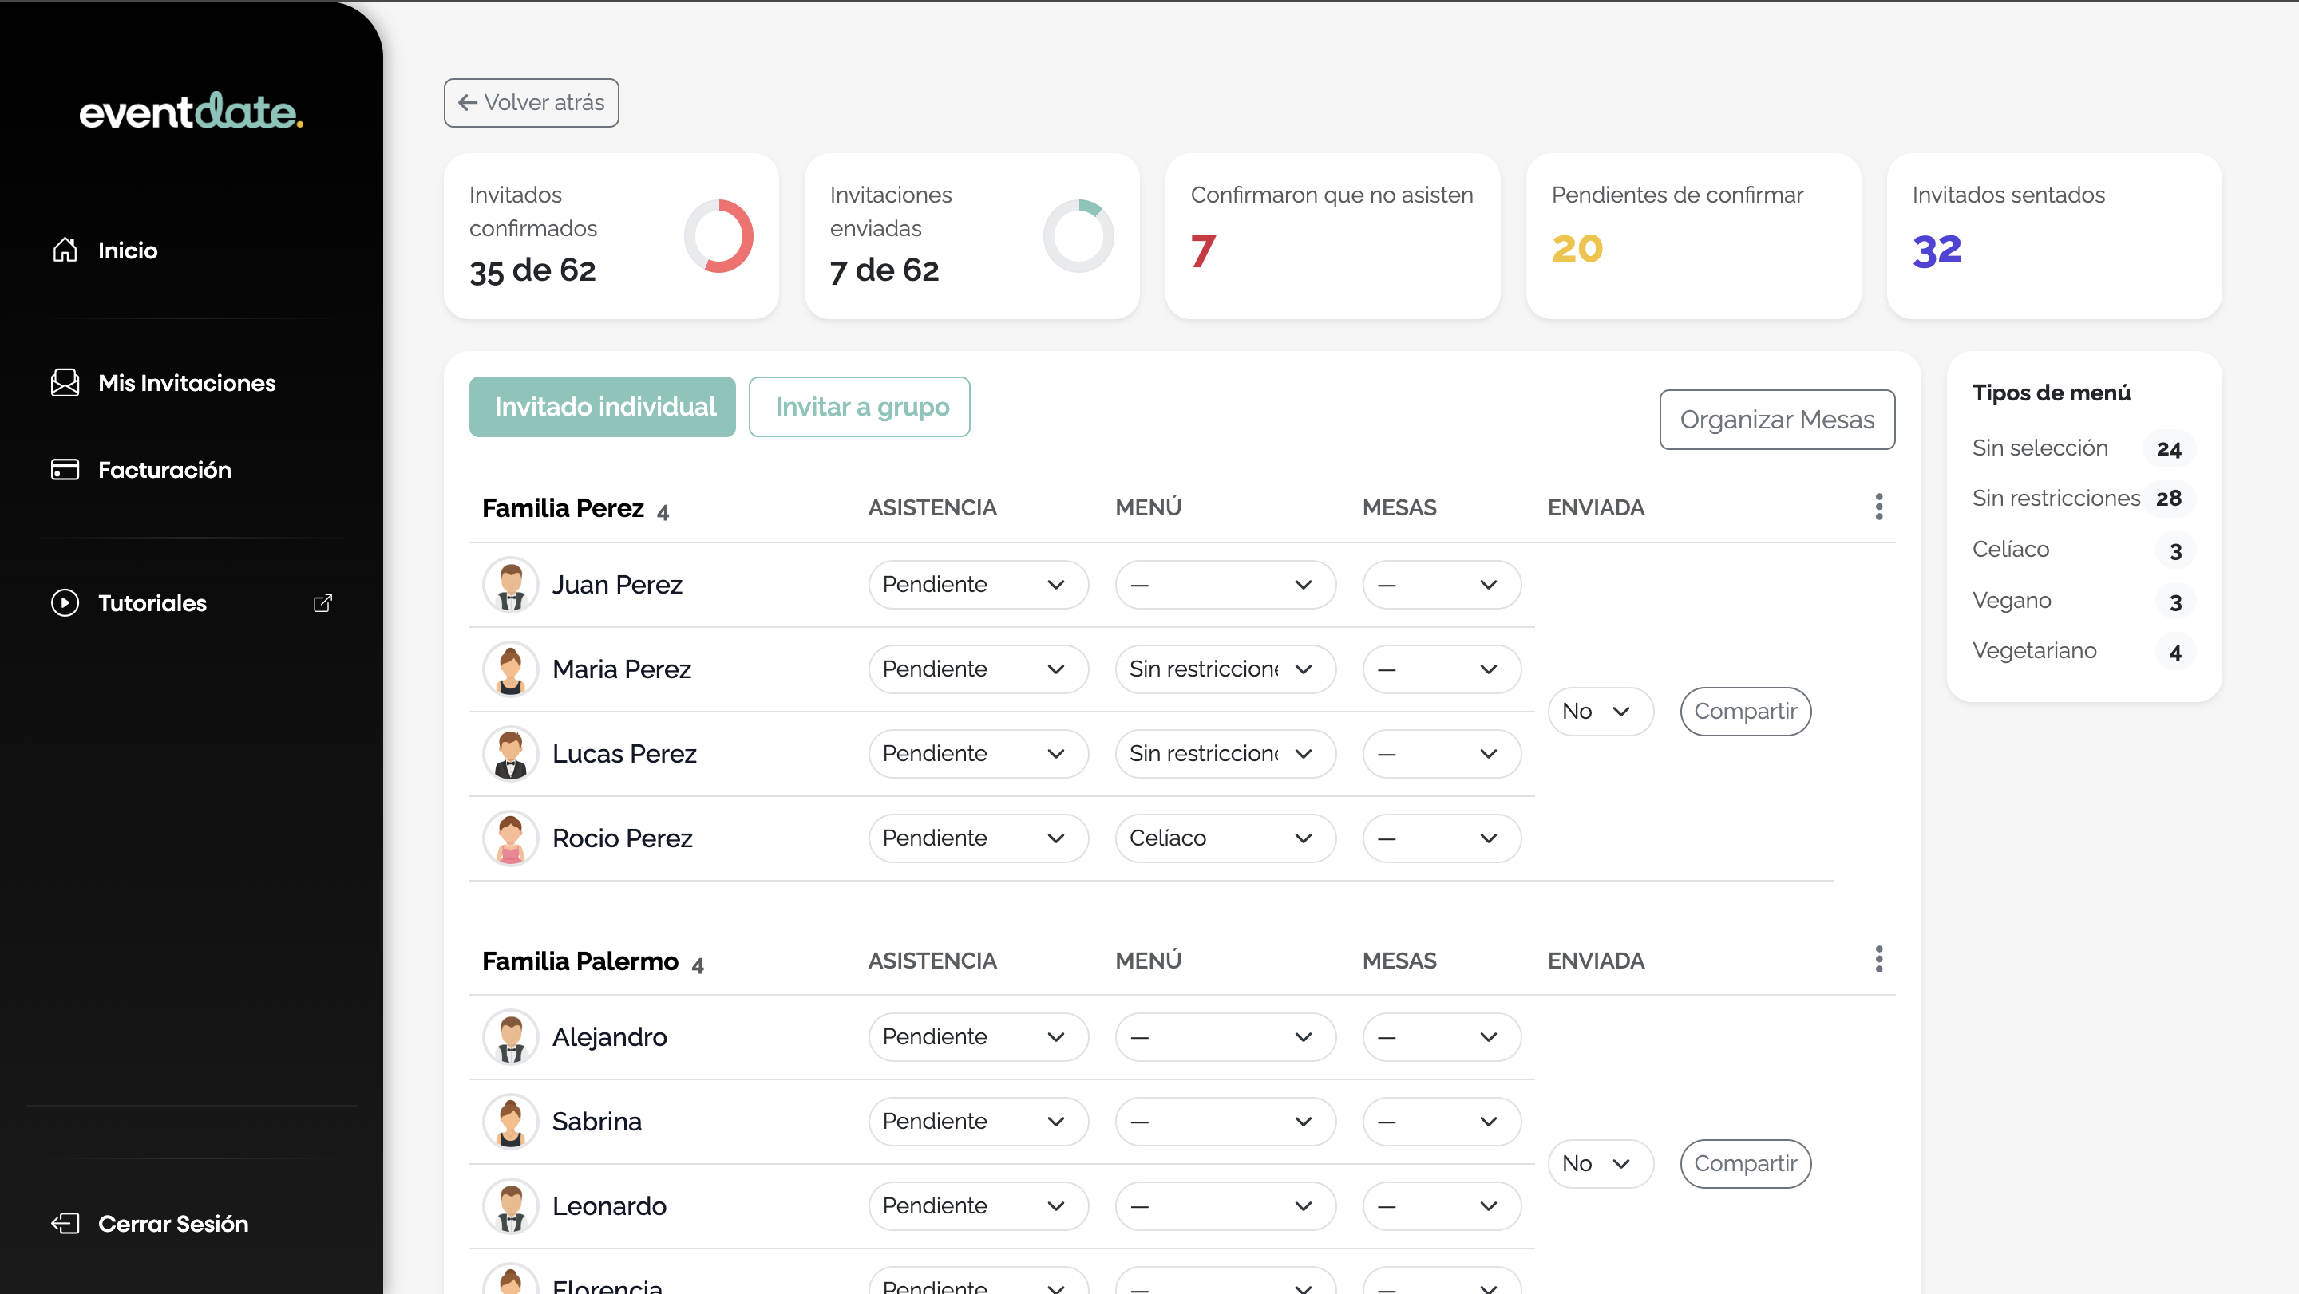Click the Inicio home icon
Screen dimensions: 2299x1294
[x=64, y=250]
